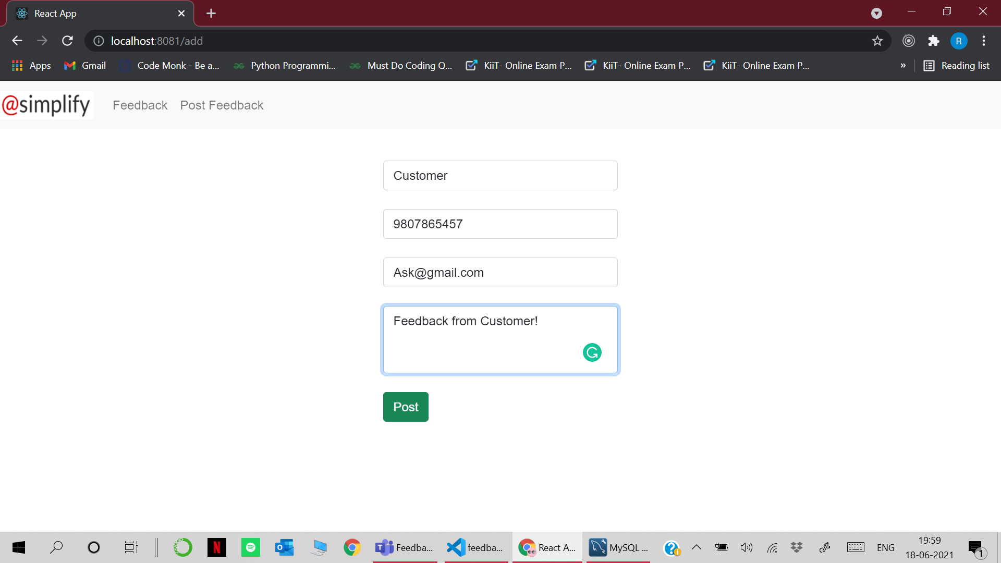Open a new browser tab

point(211,14)
